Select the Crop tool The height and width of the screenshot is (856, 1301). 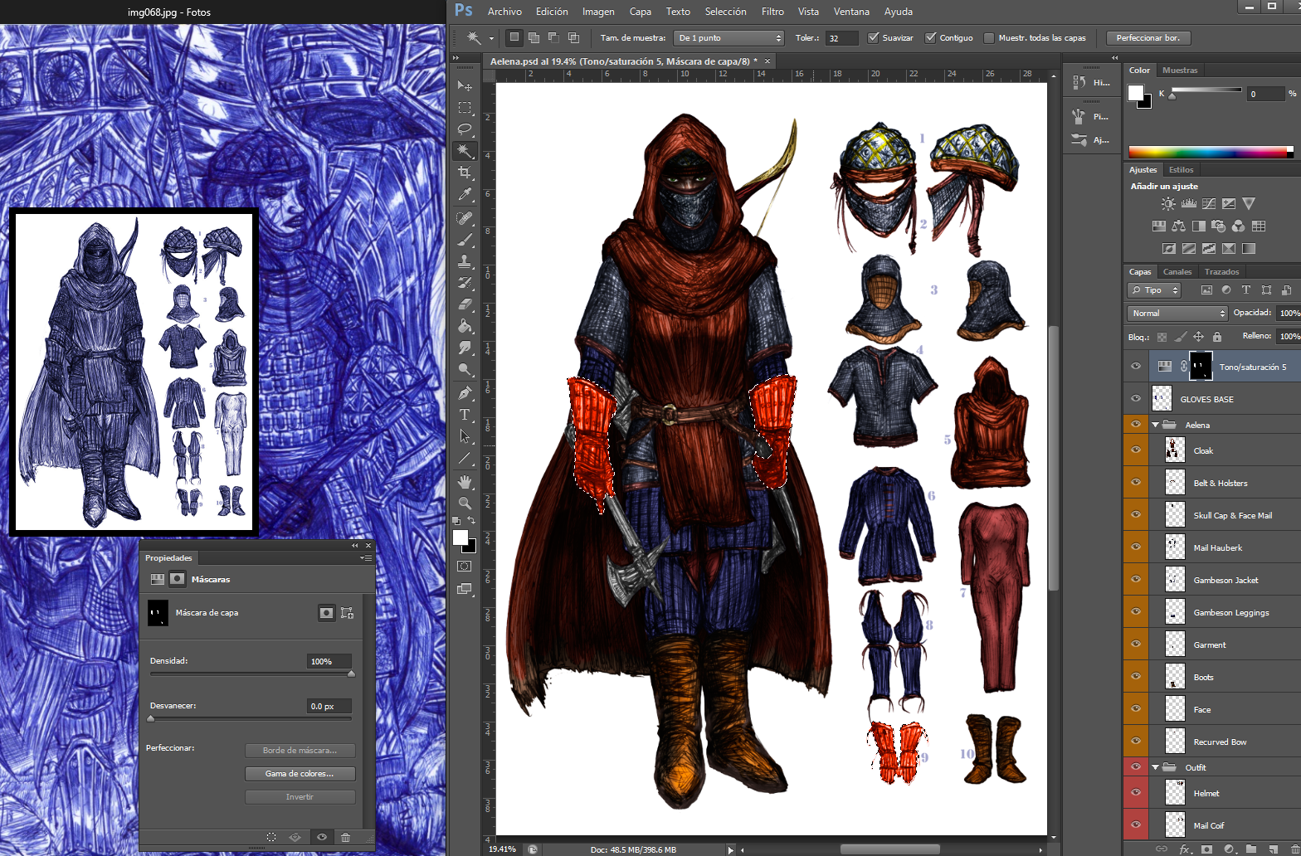[x=465, y=173]
